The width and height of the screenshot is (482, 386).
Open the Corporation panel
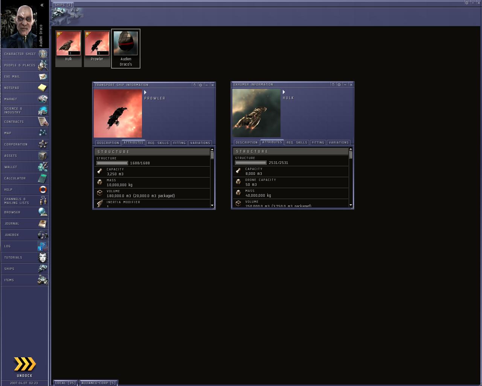tap(24, 144)
